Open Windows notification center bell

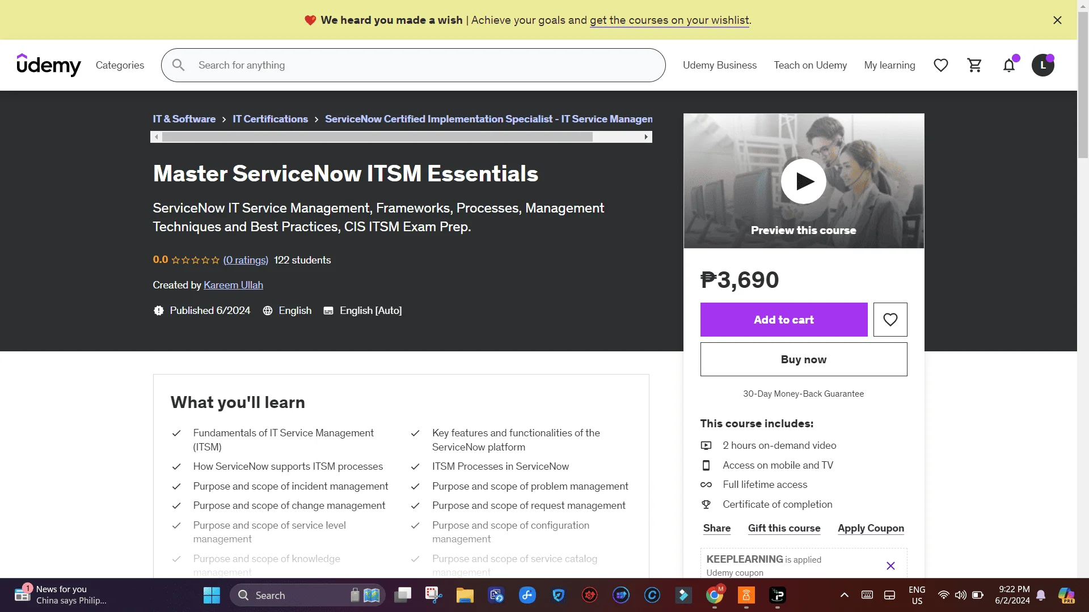(x=1041, y=595)
